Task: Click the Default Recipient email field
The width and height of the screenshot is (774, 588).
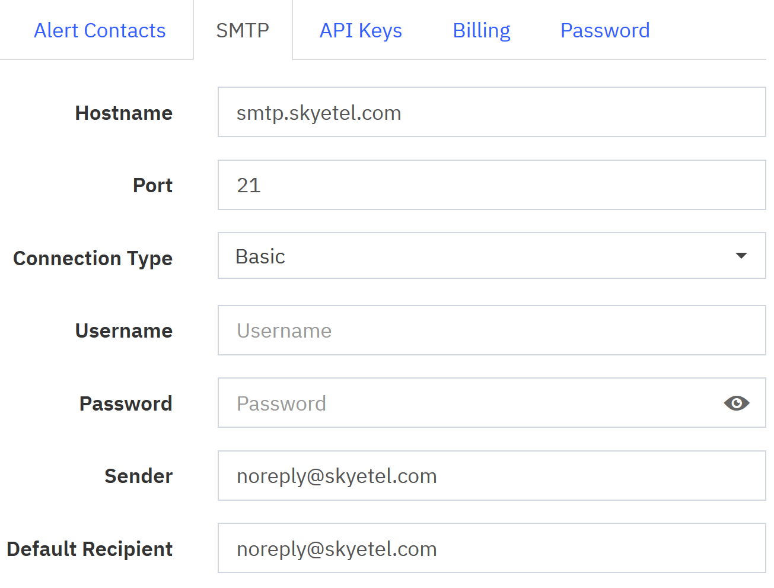Action: [492, 548]
